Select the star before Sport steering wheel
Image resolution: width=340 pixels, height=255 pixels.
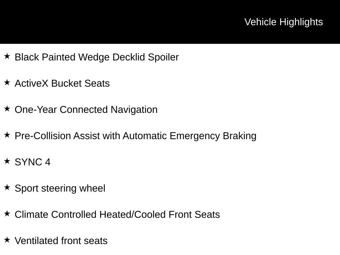[7, 188]
